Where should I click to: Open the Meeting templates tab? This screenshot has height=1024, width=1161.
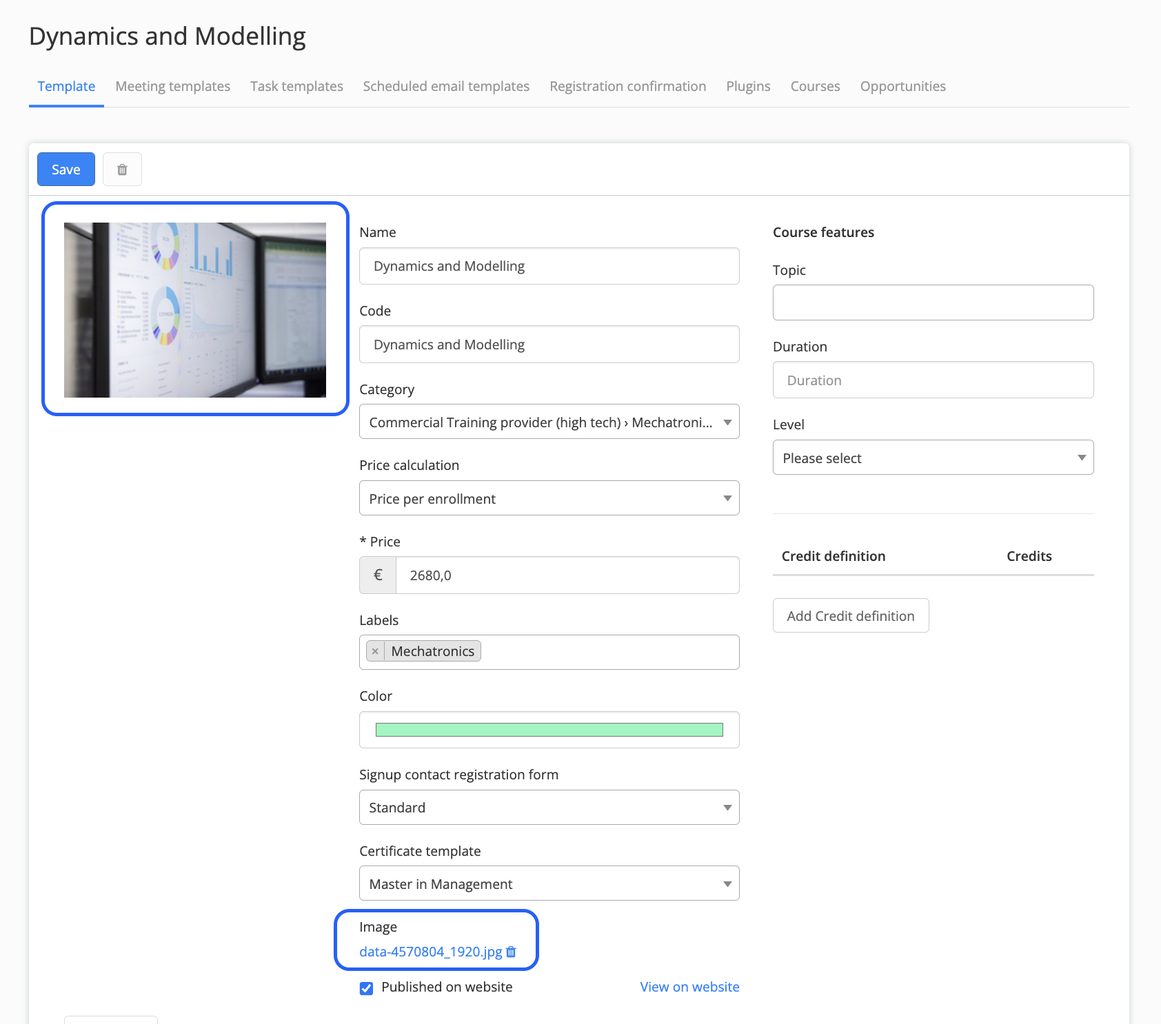(173, 86)
